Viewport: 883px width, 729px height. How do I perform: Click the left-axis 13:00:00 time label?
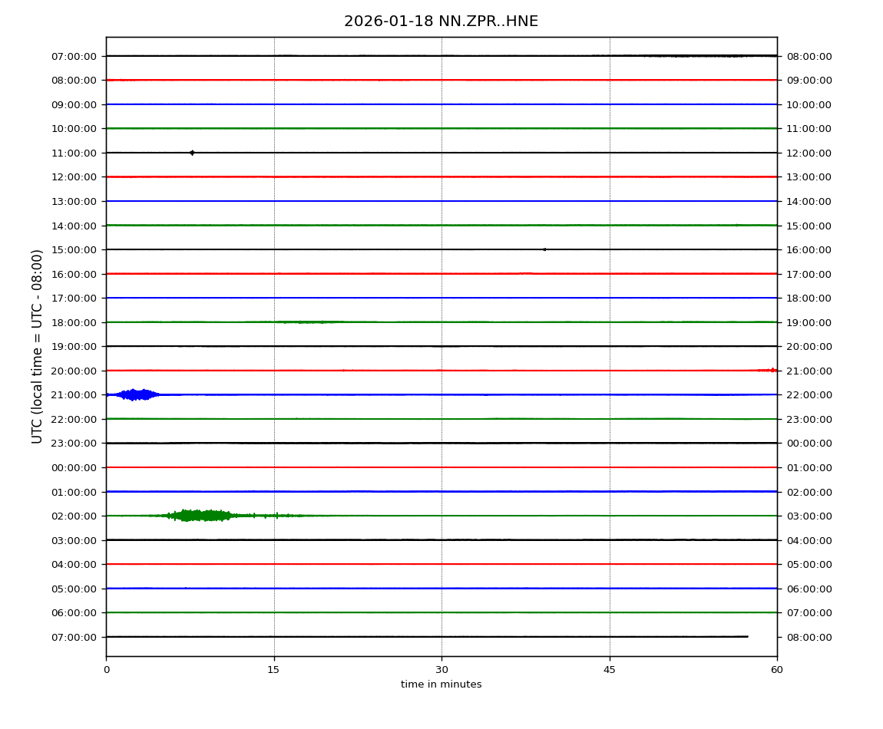pyautogui.click(x=74, y=201)
